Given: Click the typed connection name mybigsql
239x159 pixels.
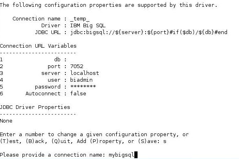Looking at the screenshot, I should 122,155.
